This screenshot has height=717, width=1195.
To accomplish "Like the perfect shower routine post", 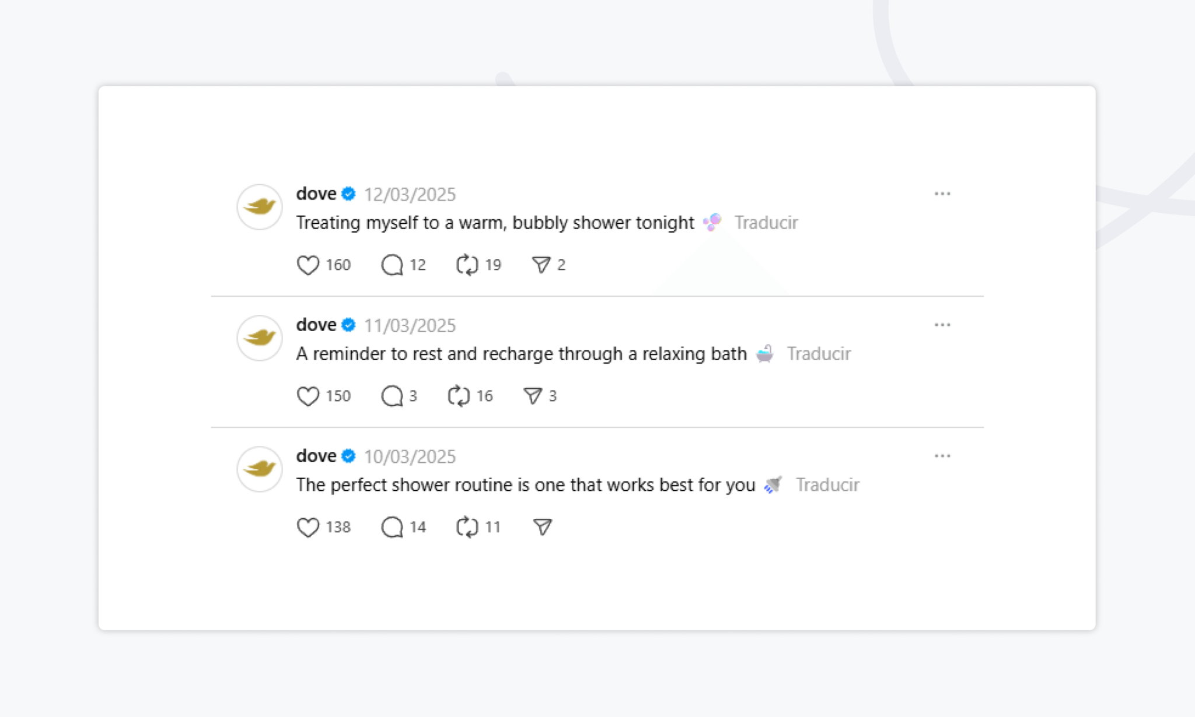I will click(308, 528).
